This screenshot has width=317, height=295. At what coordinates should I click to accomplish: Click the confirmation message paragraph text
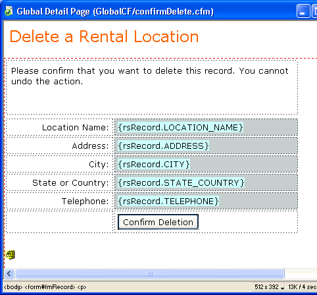[x=150, y=76]
